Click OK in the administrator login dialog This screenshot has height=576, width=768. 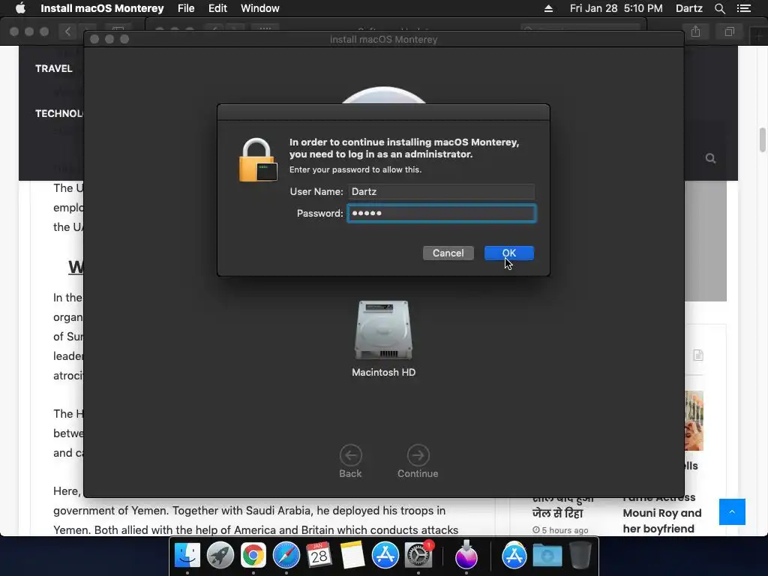click(509, 253)
